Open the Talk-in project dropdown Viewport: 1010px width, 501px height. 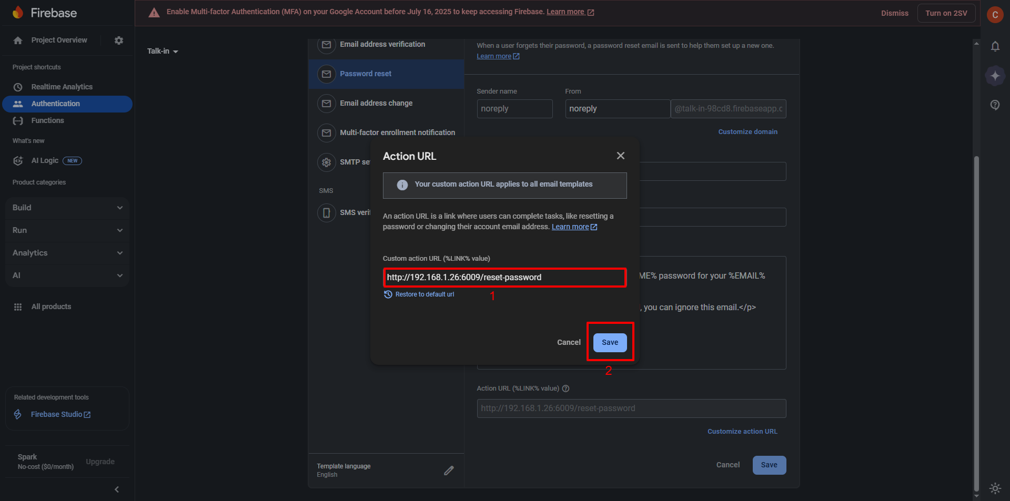click(163, 51)
